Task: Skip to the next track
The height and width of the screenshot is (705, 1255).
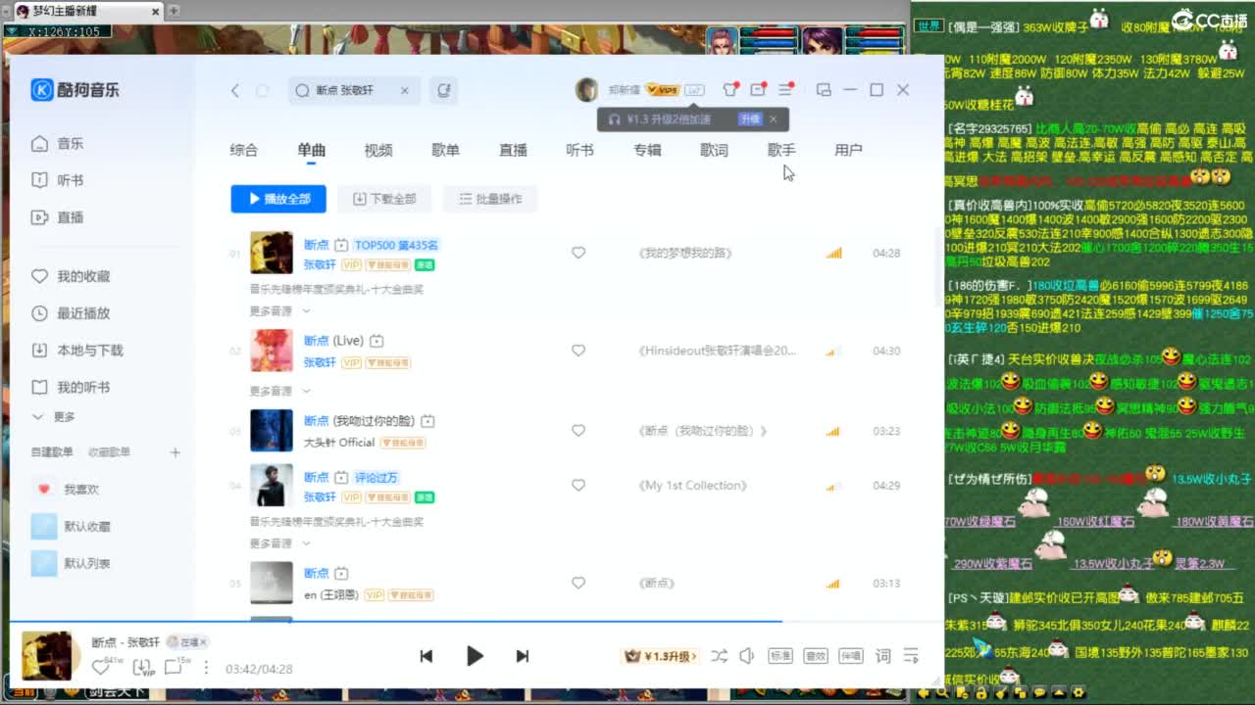Action: click(x=523, y=656)
